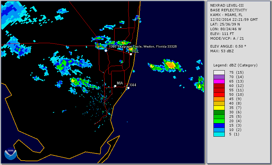Image resolution: width=272 pixels, height=165 pixels.
Task: Click the 'NEXRAD LEVEL-III' title text
Action: tap(227, 5)
